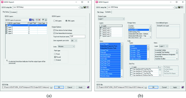Image resolution: width=186 pixels, height=98 pixels.
Task: Open GDSII setup file dropdown in dialog (b)
Action: point(173,7)
